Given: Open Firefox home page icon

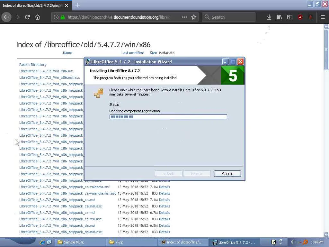Looking at the screenshot, I should point(38,17).
